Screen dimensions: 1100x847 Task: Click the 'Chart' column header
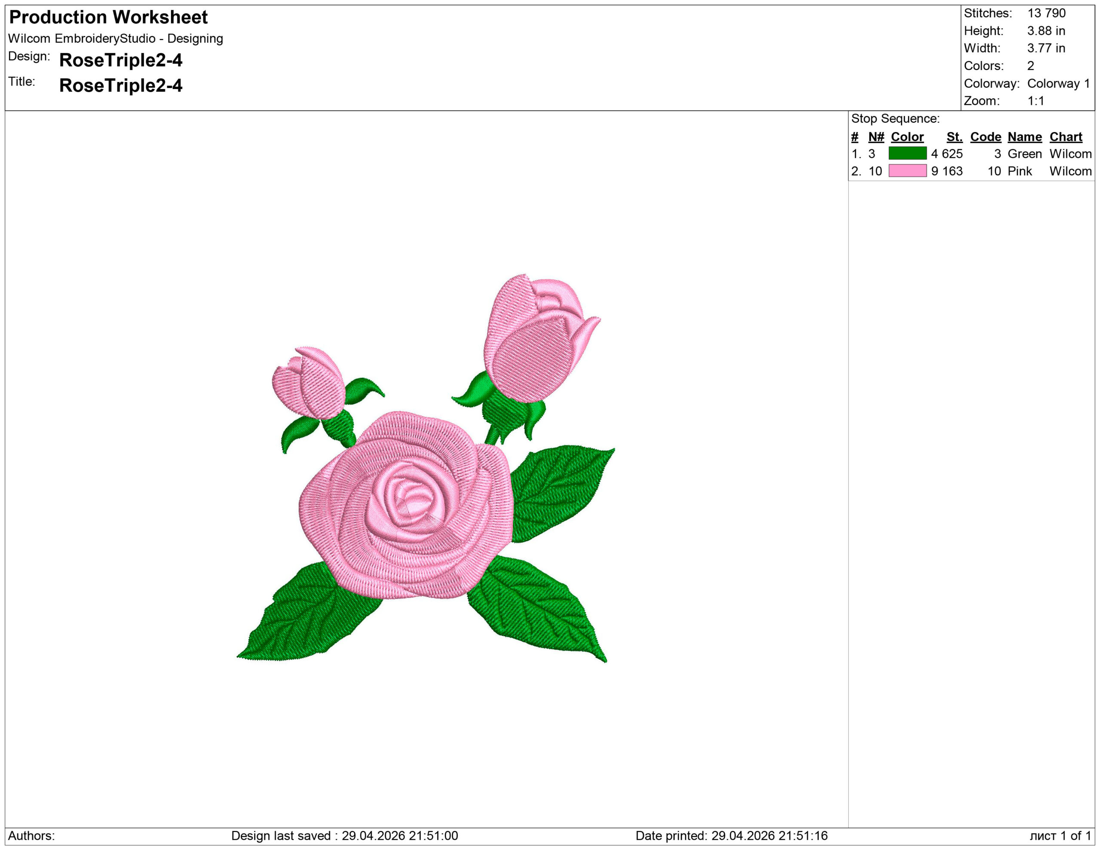1066,137
